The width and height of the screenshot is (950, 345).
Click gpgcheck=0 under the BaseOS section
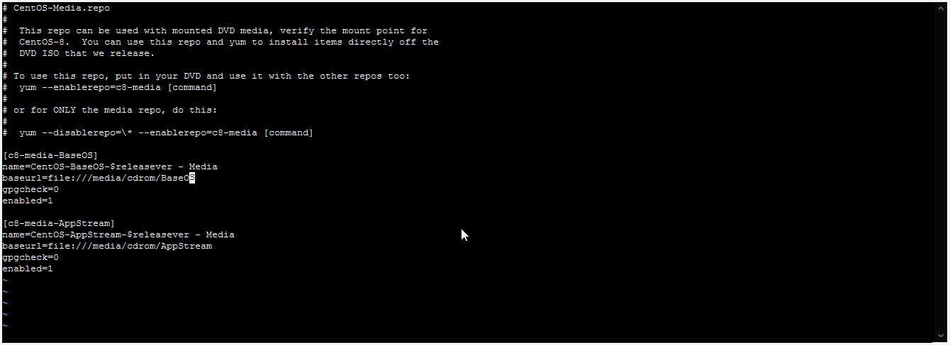tap(30, 189)
